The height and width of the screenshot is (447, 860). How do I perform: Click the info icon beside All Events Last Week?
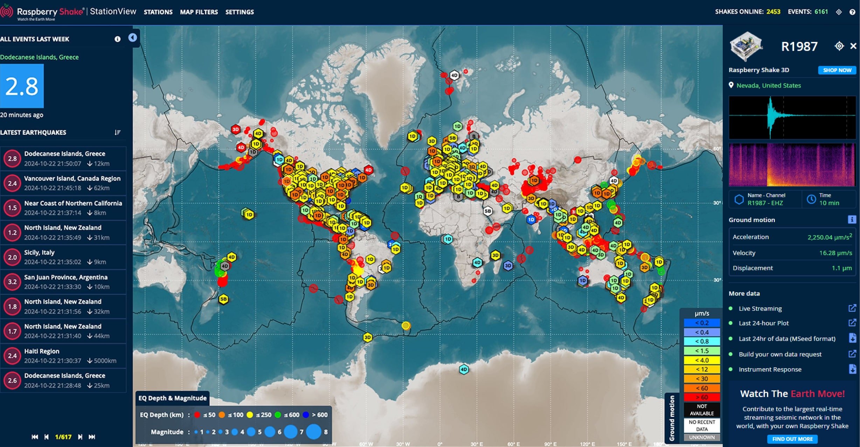(117, 39)
